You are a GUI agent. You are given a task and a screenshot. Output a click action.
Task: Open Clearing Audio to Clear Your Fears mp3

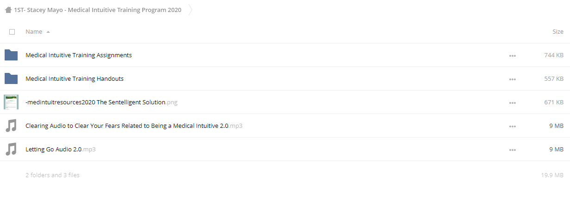click(134, 126)
